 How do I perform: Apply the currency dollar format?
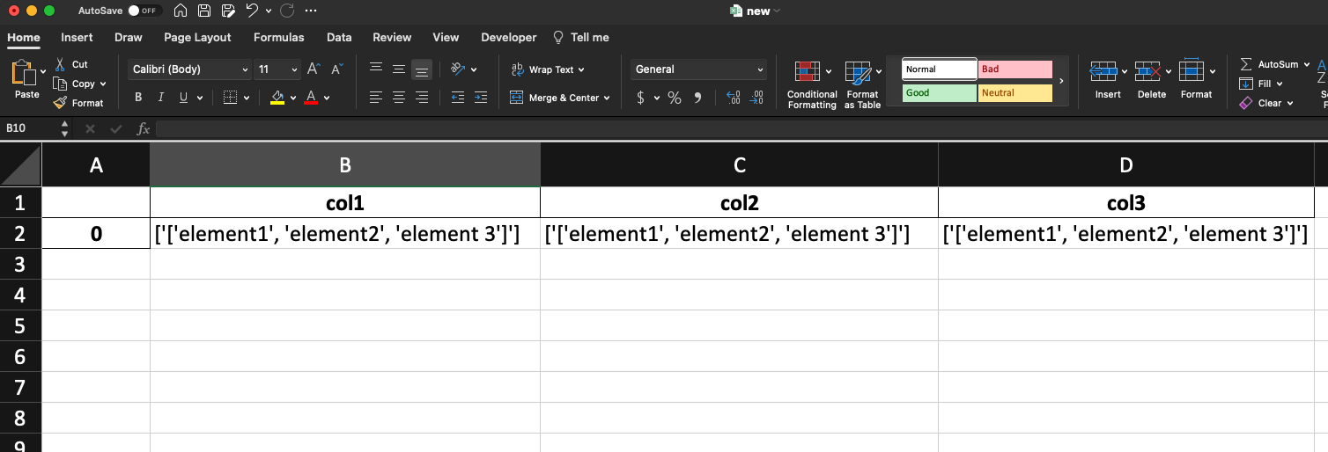641,98
